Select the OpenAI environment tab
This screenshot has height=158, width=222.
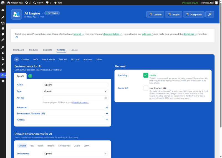[x=20, y=76]
